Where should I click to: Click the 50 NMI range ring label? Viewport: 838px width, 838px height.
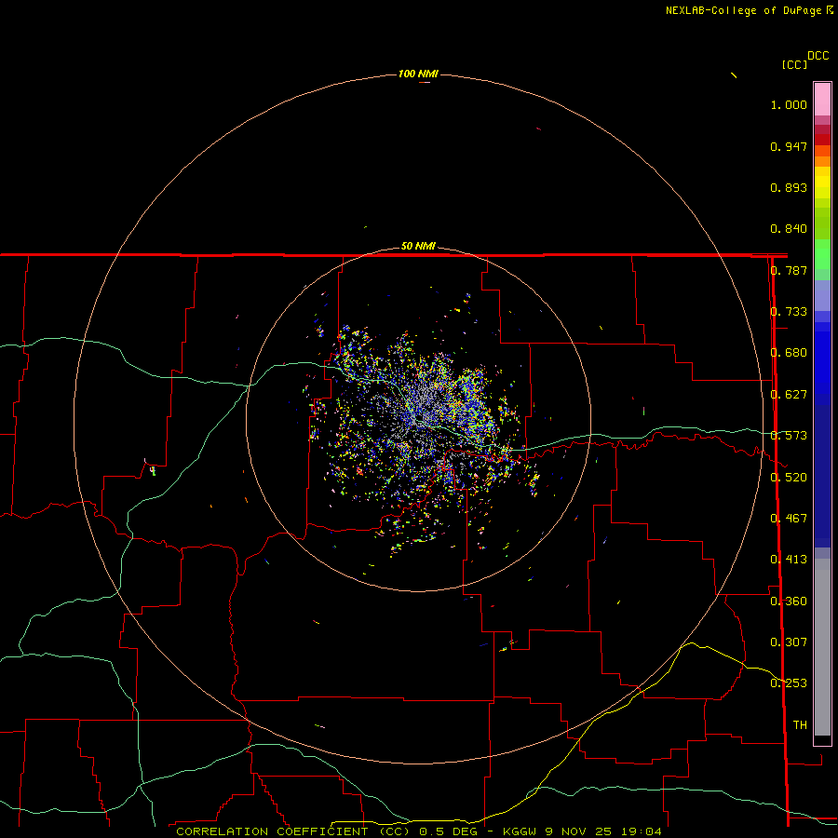pyautogui.click(x=418, y=246)
